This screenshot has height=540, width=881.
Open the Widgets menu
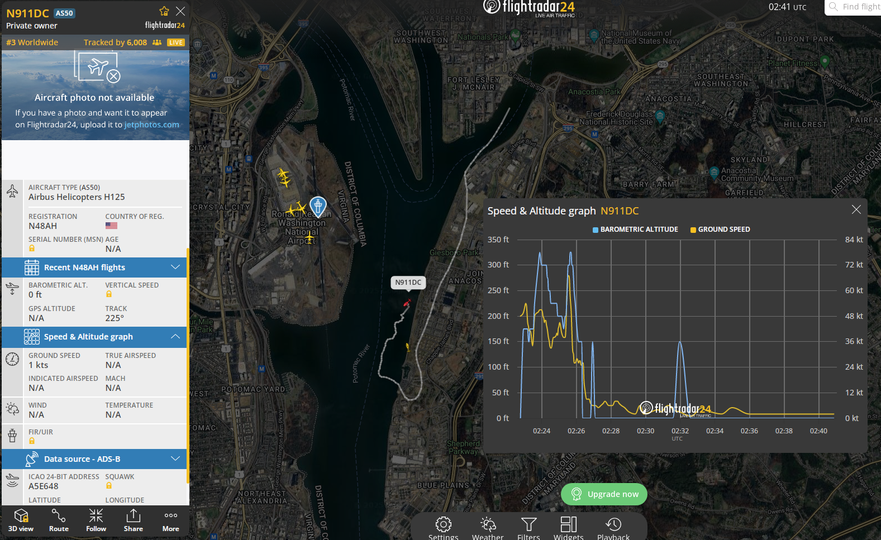(569, 528)
